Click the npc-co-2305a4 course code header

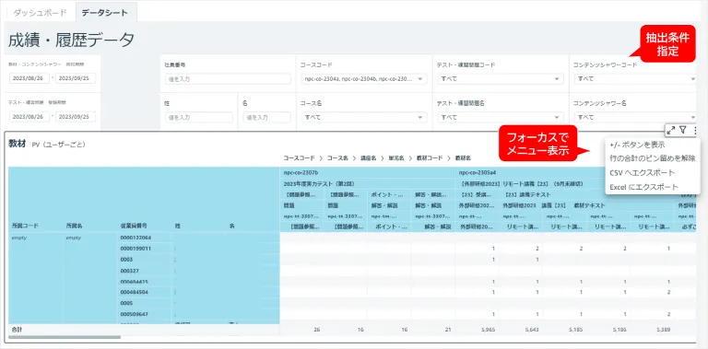coord(478,172)
